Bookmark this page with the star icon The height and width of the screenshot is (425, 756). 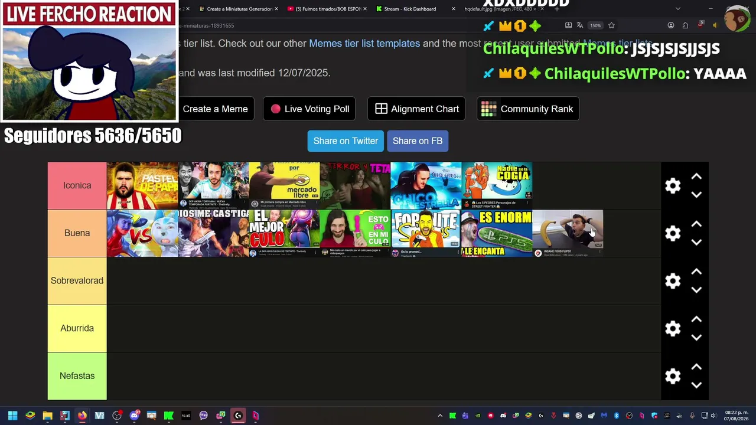(x=611, y=25)
